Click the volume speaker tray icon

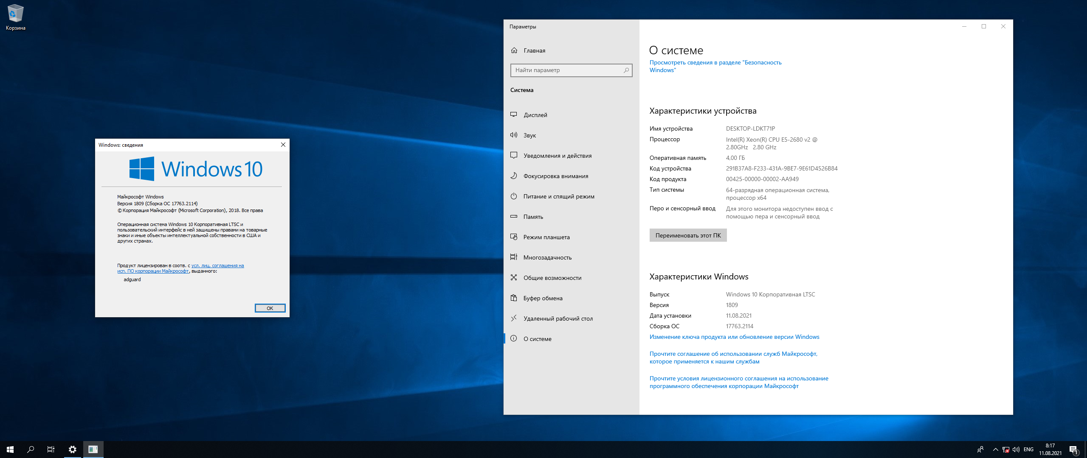pos(1016,450)
